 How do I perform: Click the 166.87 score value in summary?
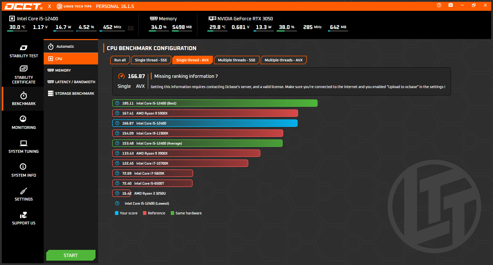136,76
